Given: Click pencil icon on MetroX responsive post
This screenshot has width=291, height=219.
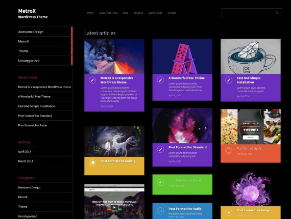Looking at the screenshot, I should coord(92,80).
